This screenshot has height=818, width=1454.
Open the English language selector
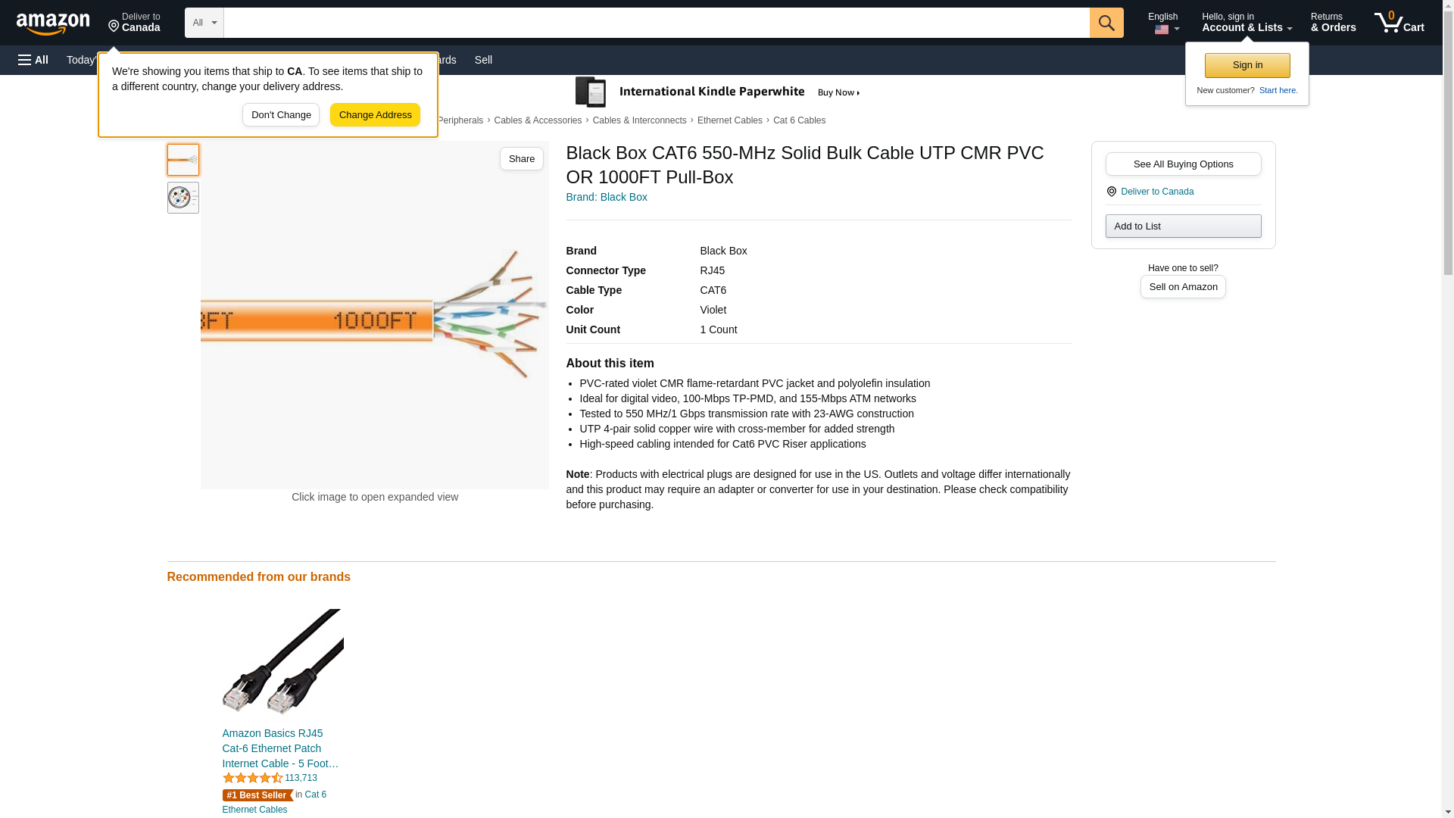(1163, 23)
